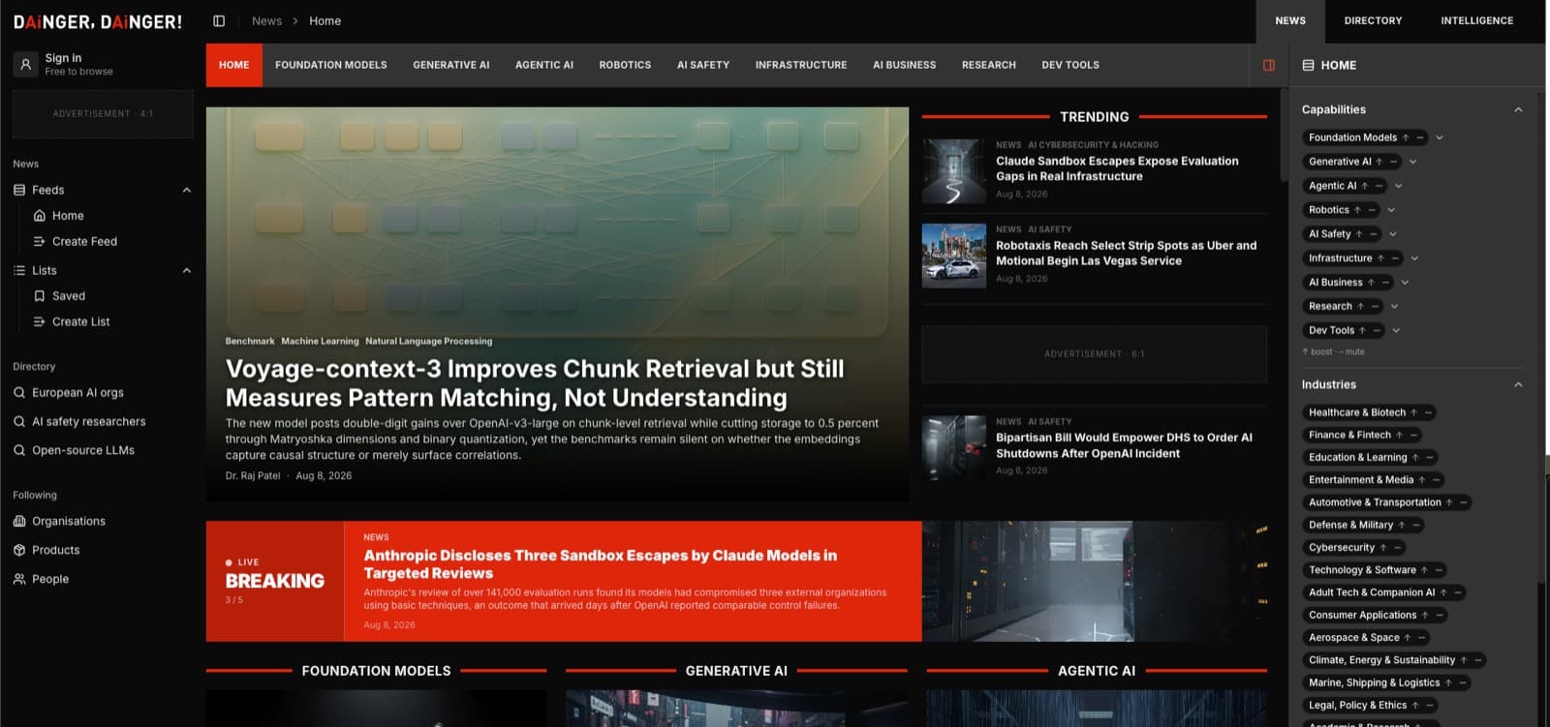This screenshot has height=727, width=1550.
Task: Boost the Robotics capability arrow
Action: point(1357,210)
